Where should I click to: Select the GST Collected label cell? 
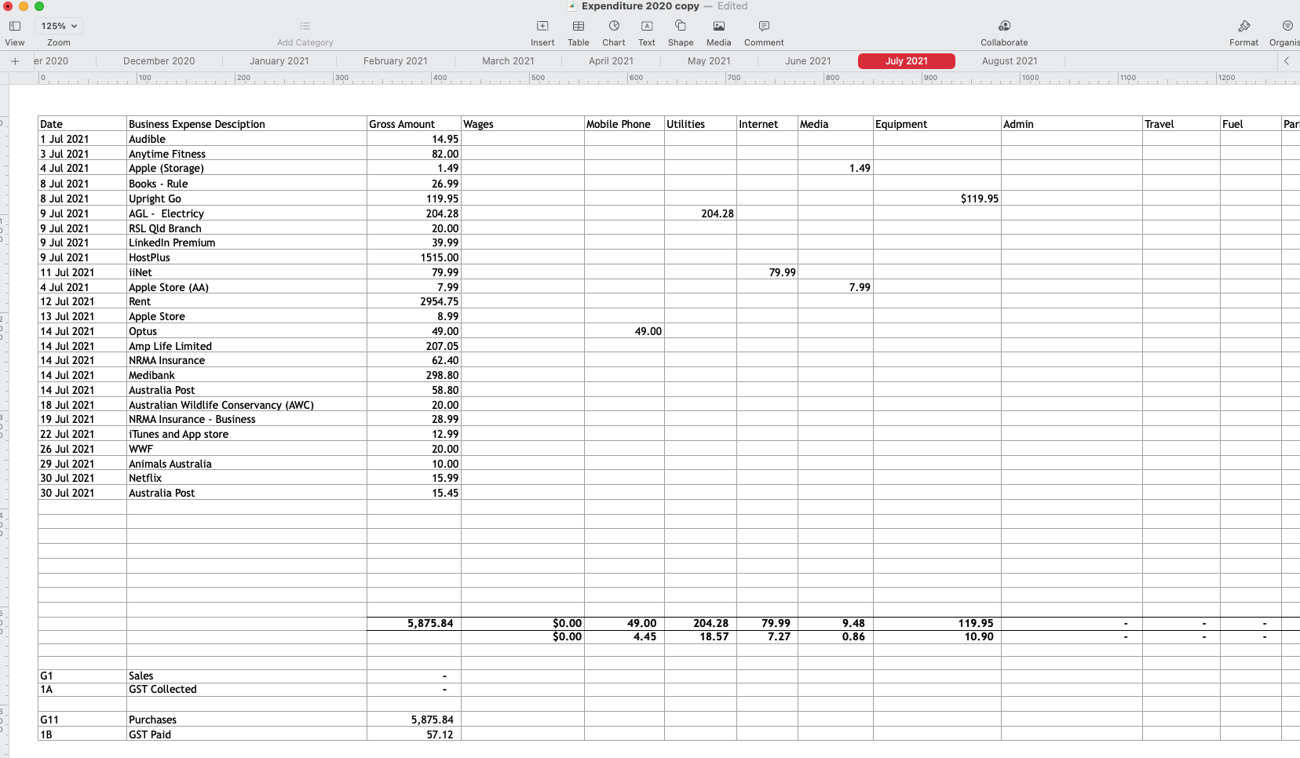pos(246,689)
